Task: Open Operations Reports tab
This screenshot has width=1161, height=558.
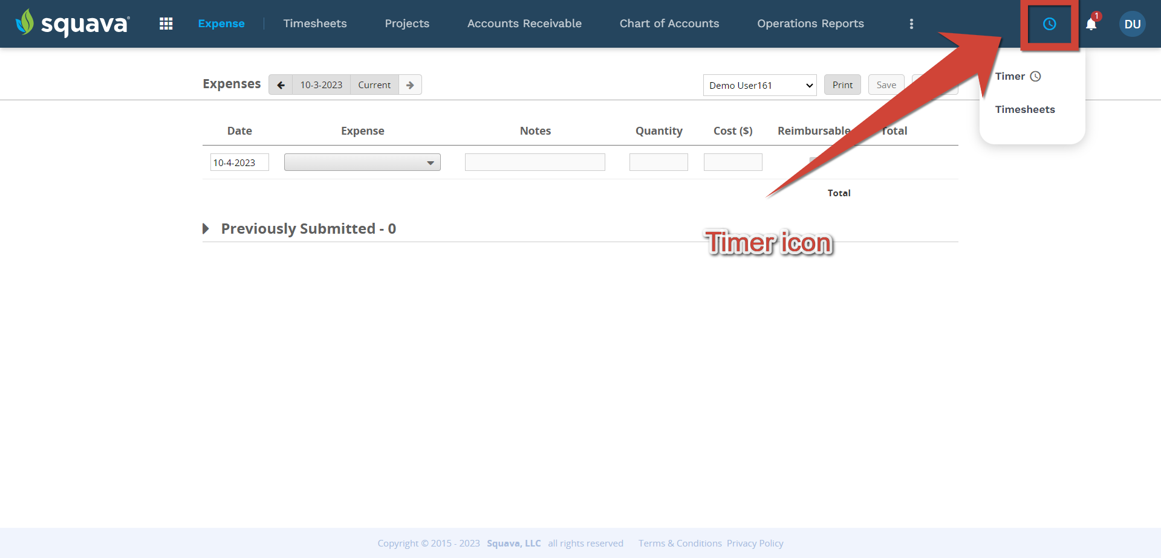Action: coord(810,24)
